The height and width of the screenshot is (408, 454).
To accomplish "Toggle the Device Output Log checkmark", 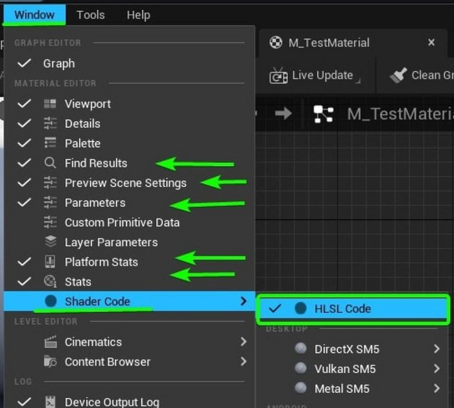I will coord(25,402).
